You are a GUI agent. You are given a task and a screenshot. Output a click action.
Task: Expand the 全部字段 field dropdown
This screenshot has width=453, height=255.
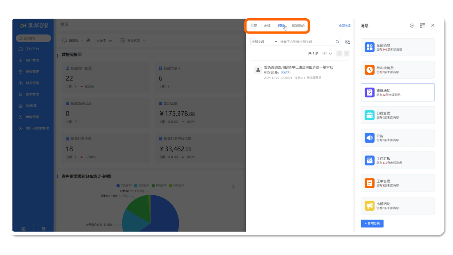pos(264,42)
